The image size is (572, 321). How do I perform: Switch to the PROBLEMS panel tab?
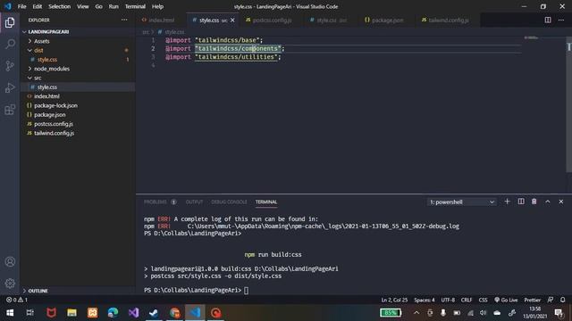159,202
